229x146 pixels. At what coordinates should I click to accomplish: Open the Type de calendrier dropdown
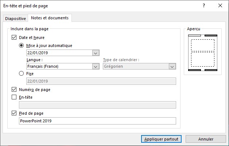(172, 66)
